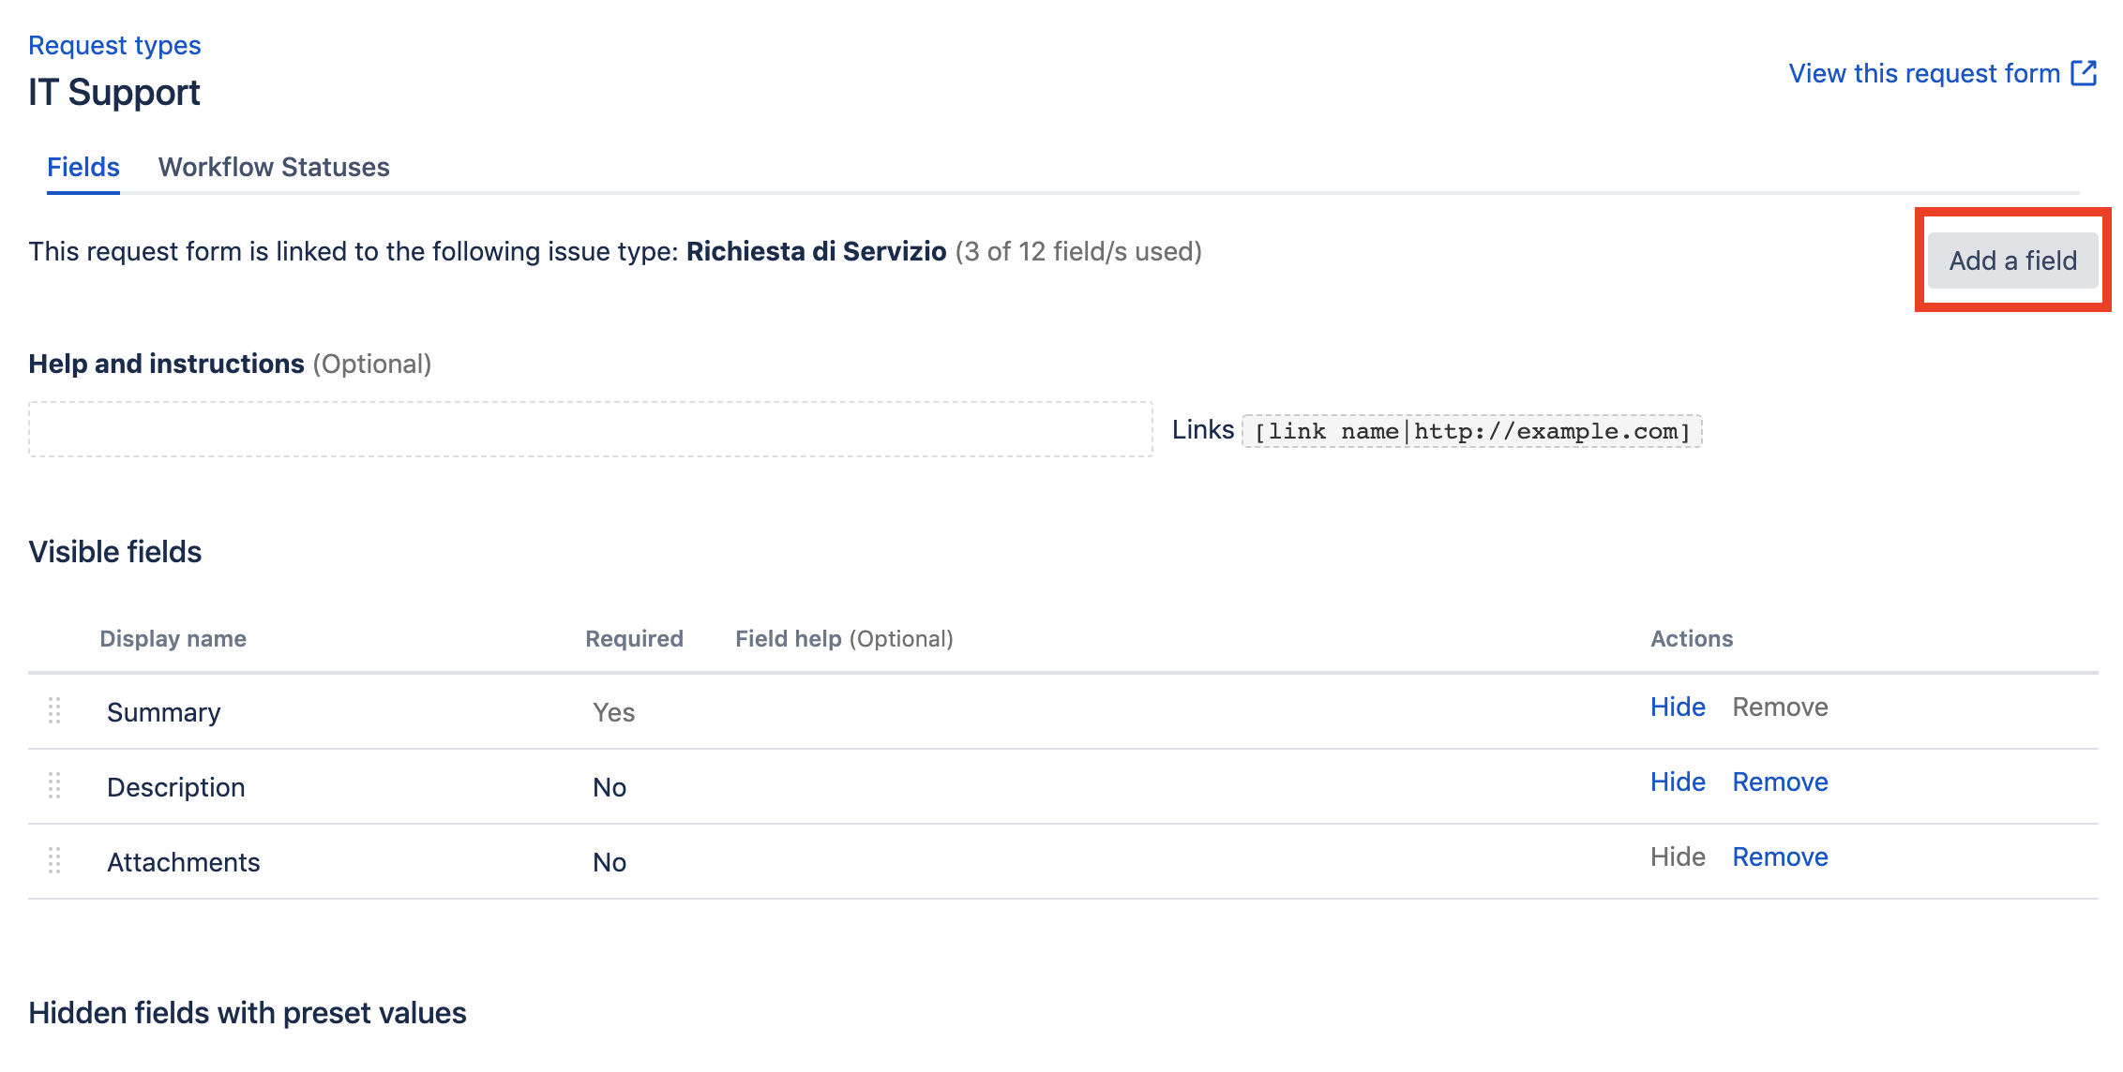Click the Display name column header

pyautogui.click(x=173, y=638)
